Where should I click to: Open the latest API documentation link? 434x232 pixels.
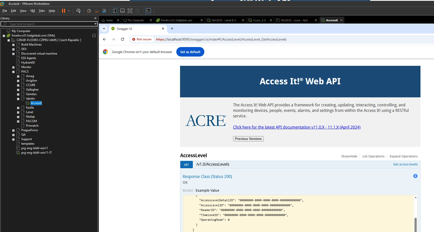(x=297, y=127)
